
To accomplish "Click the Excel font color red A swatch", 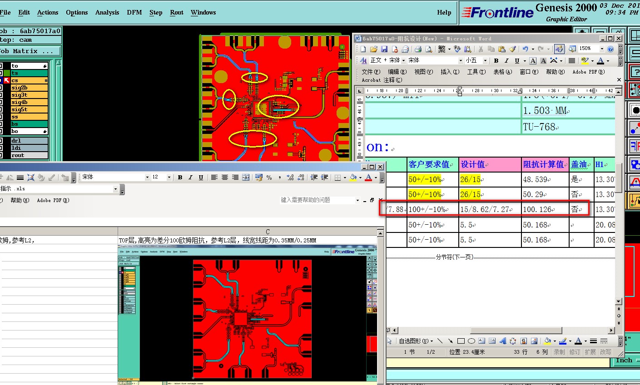I will point(368,177).
